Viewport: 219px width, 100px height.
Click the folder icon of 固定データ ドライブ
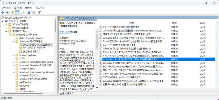[20, 52]
